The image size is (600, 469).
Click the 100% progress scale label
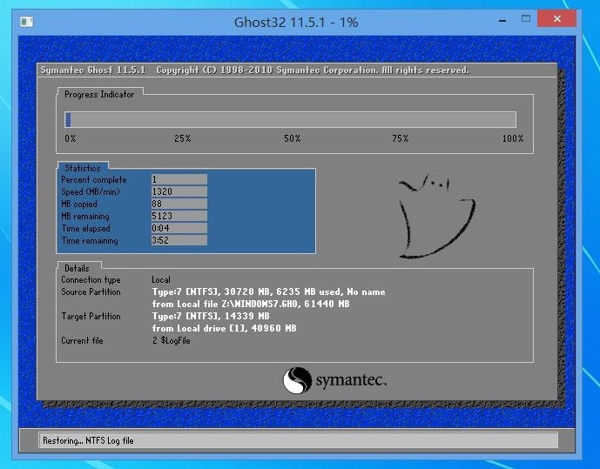(513, 138)
